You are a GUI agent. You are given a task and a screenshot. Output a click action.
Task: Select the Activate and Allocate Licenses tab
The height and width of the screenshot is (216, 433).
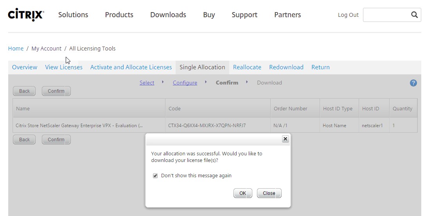(131, 67)
